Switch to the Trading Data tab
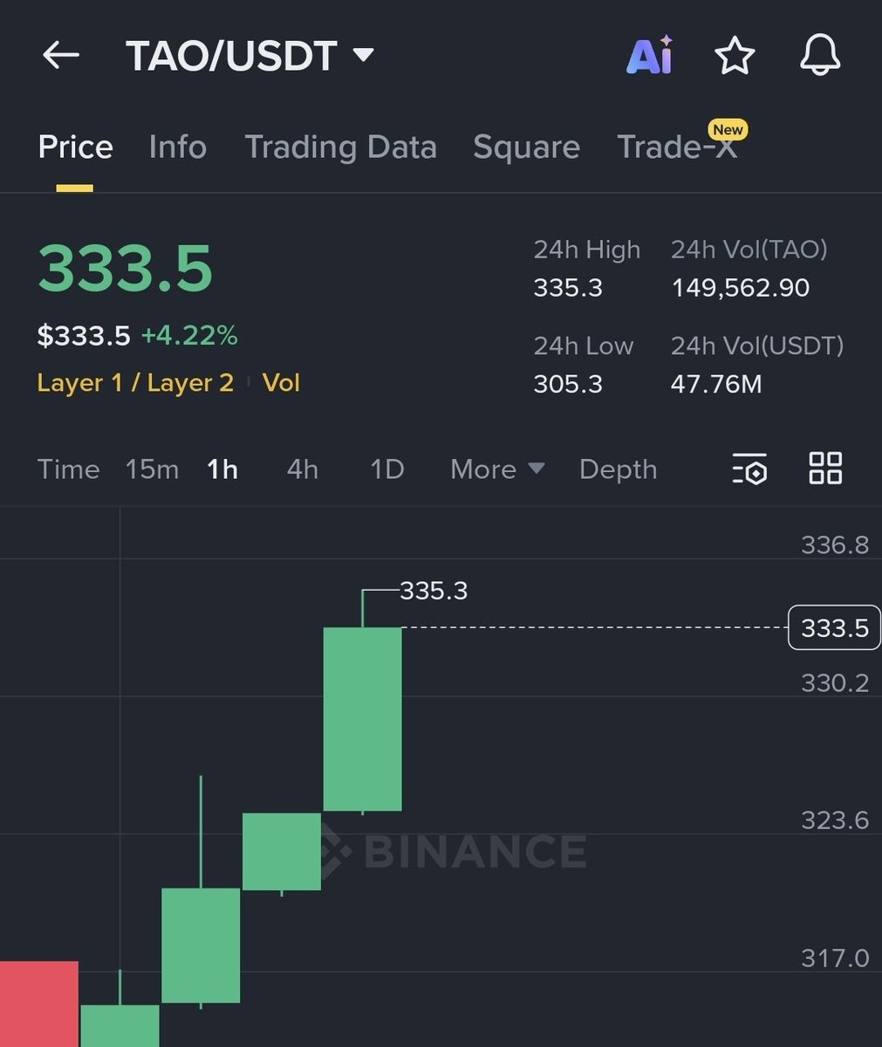Image resolution: width=882 pixels, height=1047 pixels. (x=341, y=147)
